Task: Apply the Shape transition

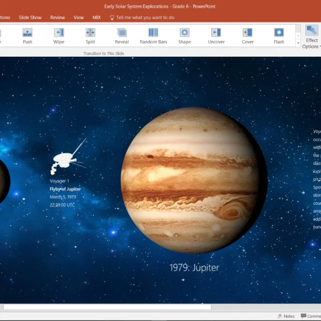Action: pos(185,36)
